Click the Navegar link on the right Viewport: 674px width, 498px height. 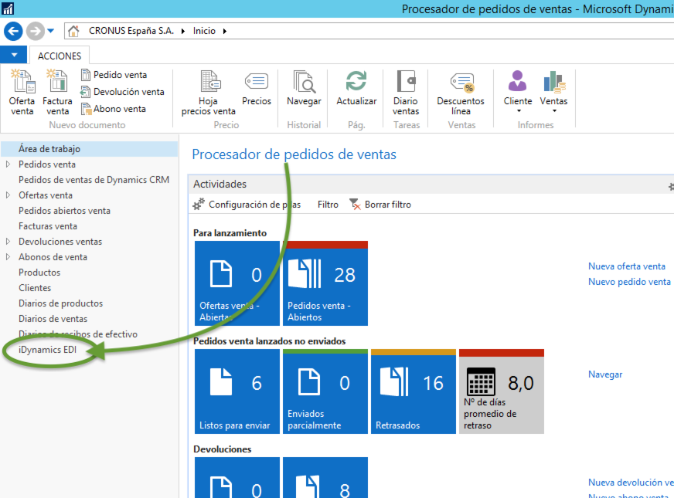click(x=605, y=374)
